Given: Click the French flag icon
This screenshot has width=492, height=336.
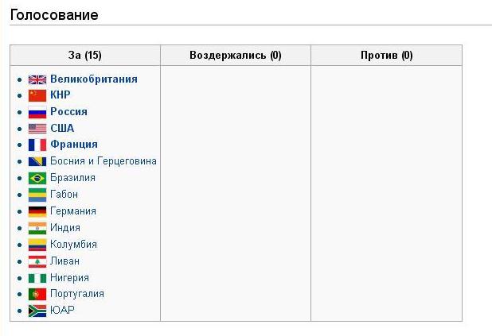Looking at the screenshot, I should [x=37, y=145].
